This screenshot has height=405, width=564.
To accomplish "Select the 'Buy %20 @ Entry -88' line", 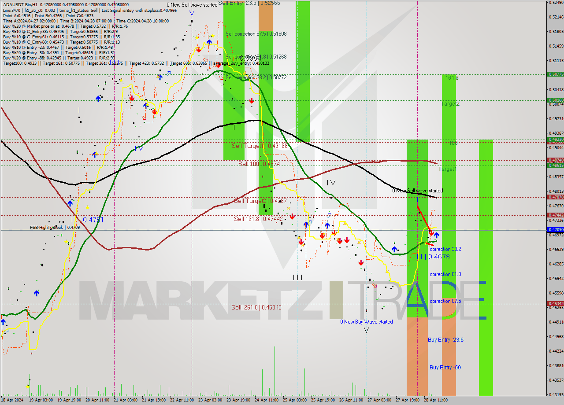I will coord(59,58).
